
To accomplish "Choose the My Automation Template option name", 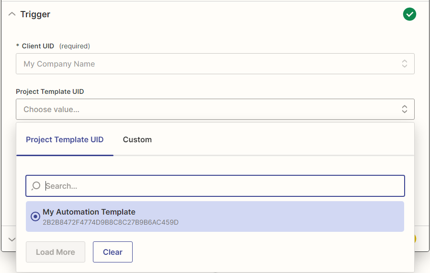I will point(89,212).
